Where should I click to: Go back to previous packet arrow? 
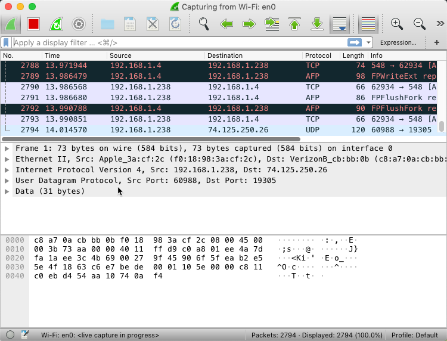(226, 24)
